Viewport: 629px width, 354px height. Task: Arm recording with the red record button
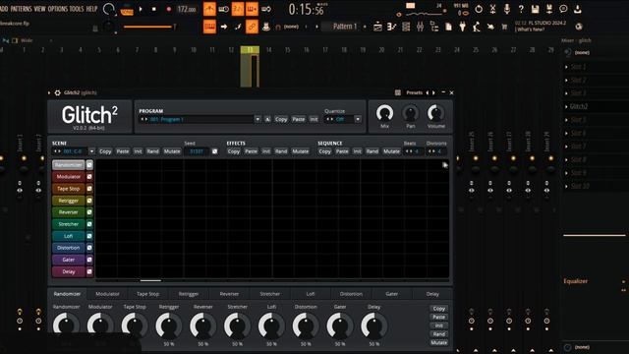(168, 9)
